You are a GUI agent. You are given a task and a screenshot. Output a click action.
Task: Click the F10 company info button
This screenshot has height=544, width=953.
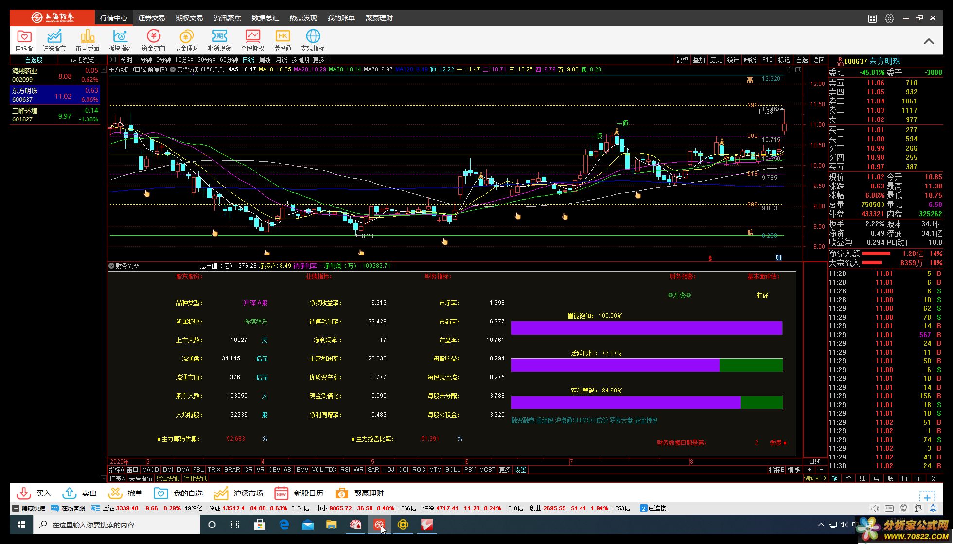(767, 60)
